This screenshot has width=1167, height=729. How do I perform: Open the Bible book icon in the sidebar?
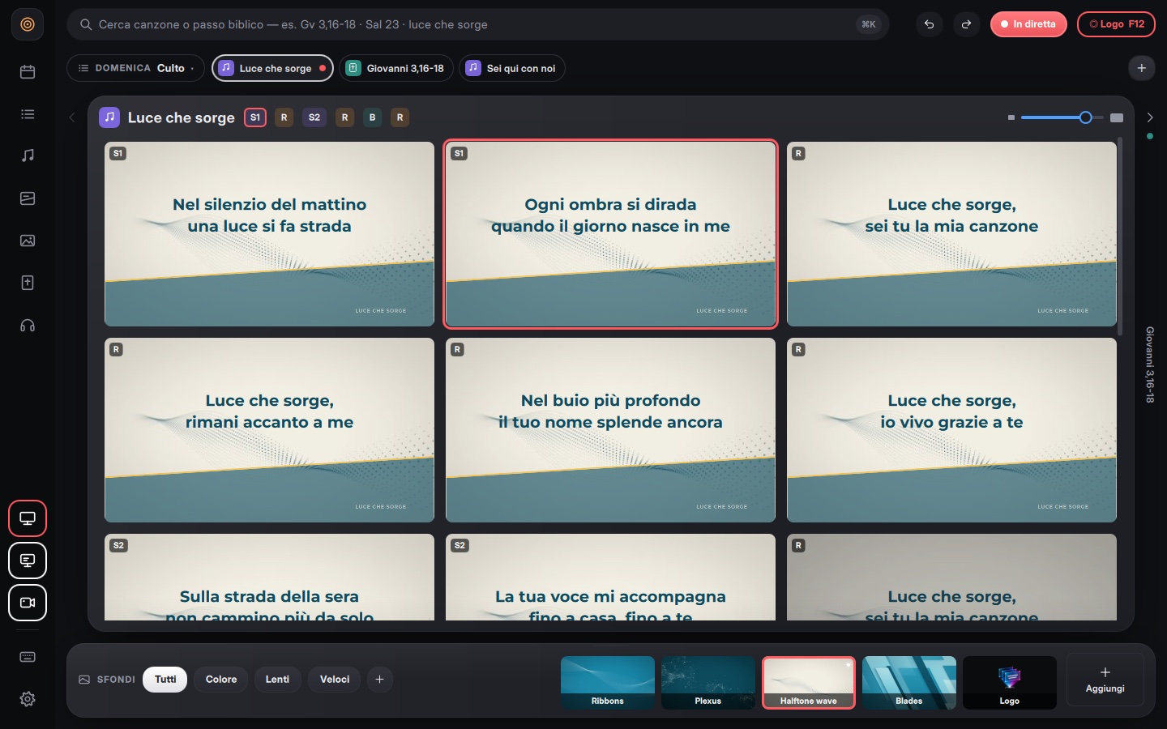click(x=28, y=283)
